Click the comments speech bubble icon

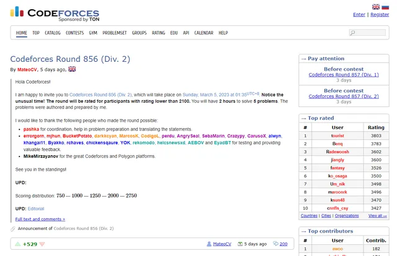point(275,244)
